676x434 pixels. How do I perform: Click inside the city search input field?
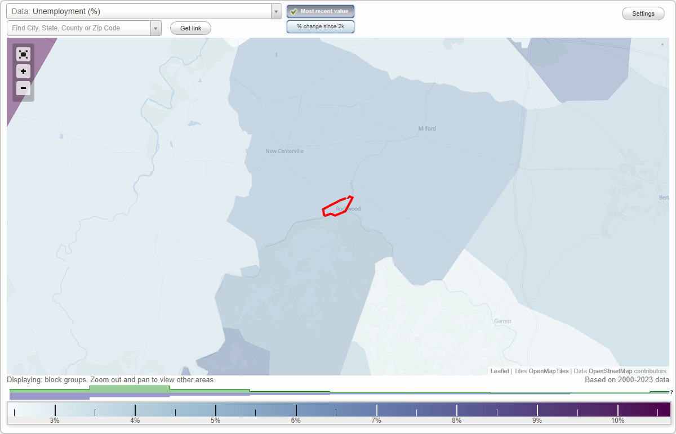tap(79, 28)
